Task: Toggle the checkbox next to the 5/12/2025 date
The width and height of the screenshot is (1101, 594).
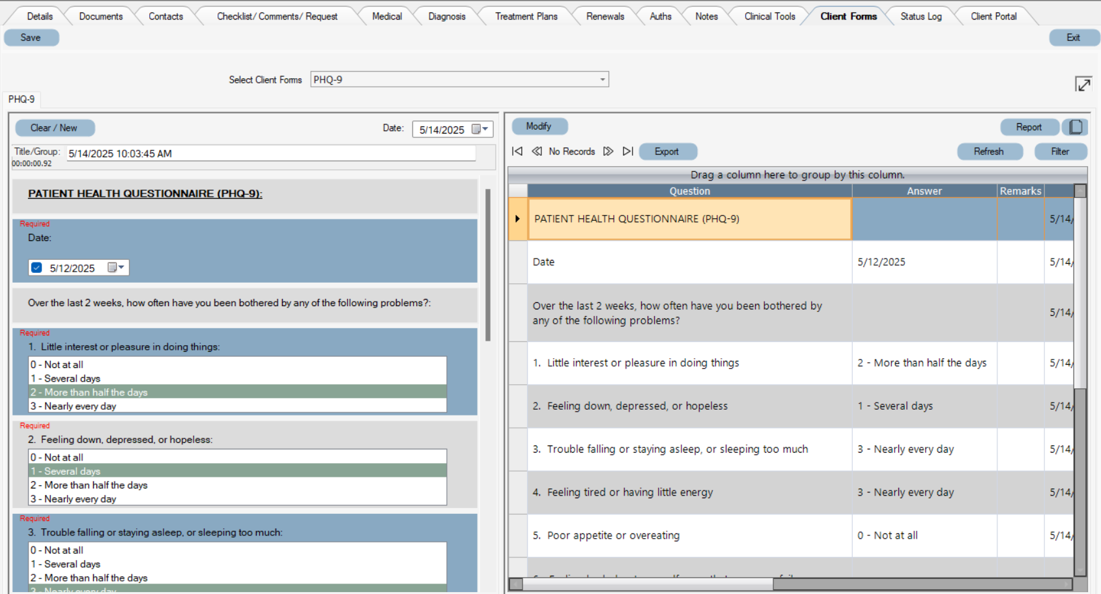Action: pyautogui.click(x=36, y=267)
